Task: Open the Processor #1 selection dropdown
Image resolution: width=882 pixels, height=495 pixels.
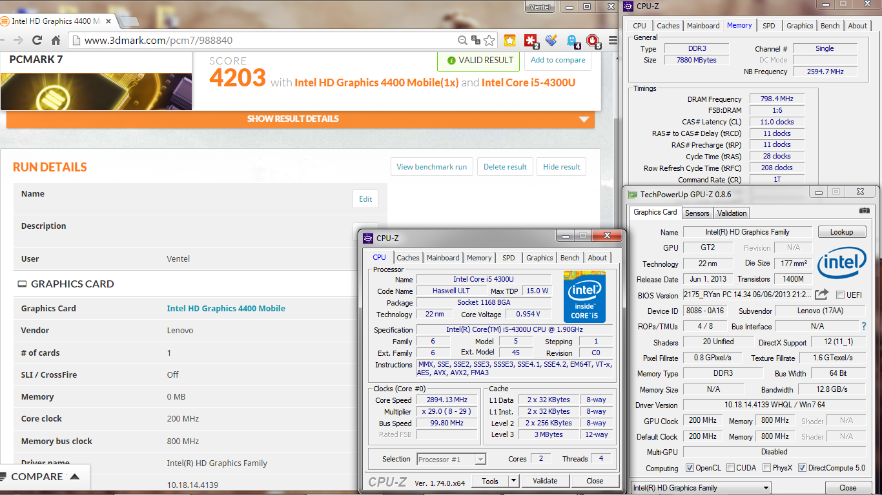Action: point(451,460)
